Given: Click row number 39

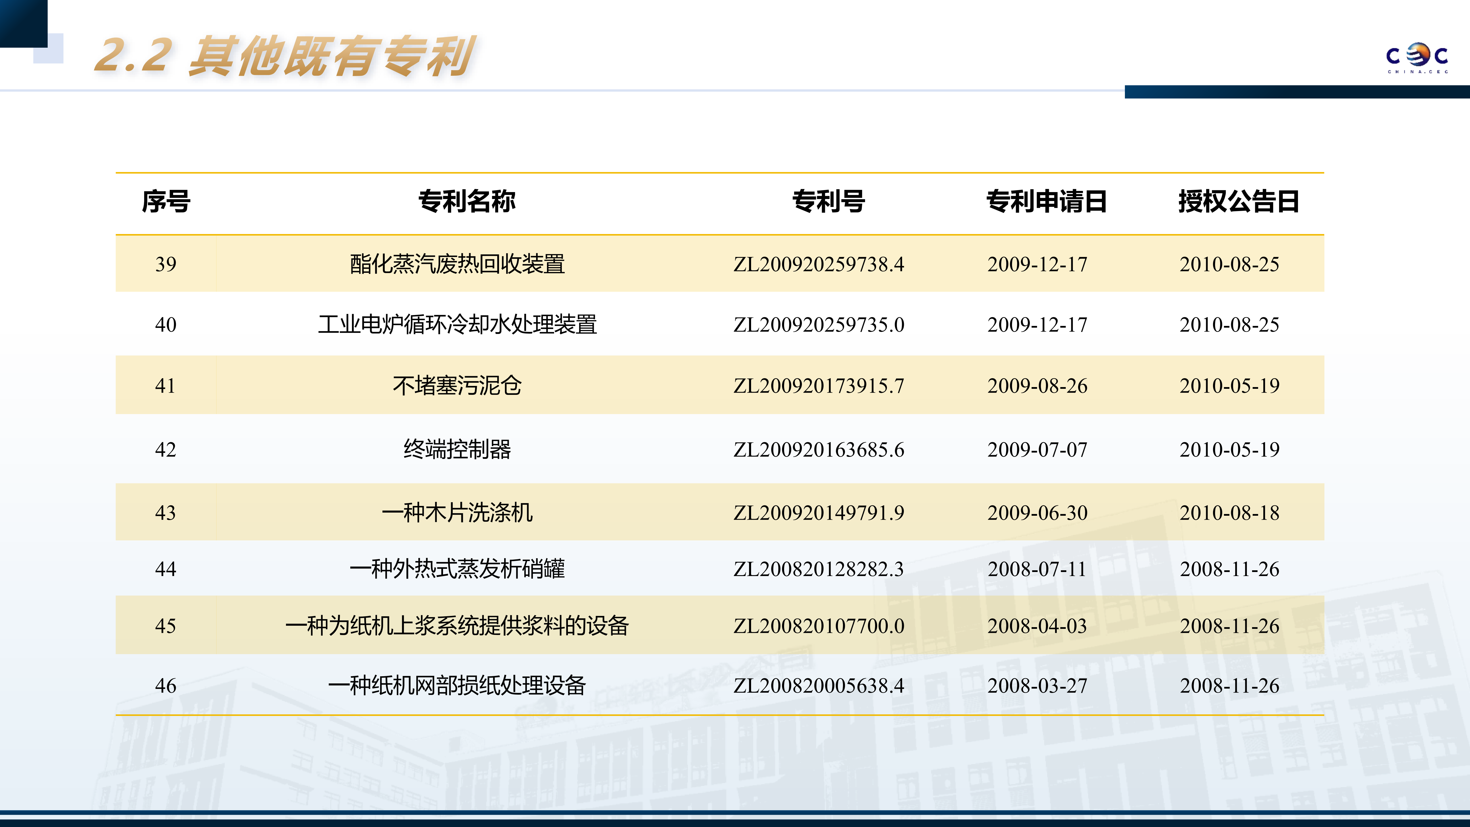Looking at the screenshot, I should pos(165,264).
